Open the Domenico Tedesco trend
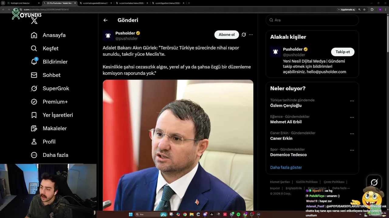389x218 pixels. pyautogui.click(x=288, y=155)
